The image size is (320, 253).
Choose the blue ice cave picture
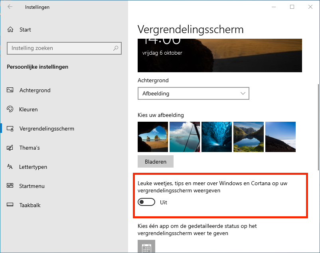[217, 137]
